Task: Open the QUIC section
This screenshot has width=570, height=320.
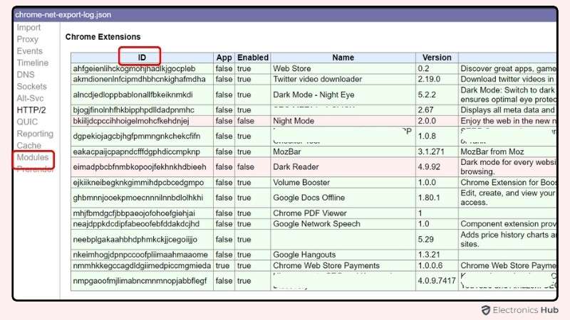Action: (27, 122)
